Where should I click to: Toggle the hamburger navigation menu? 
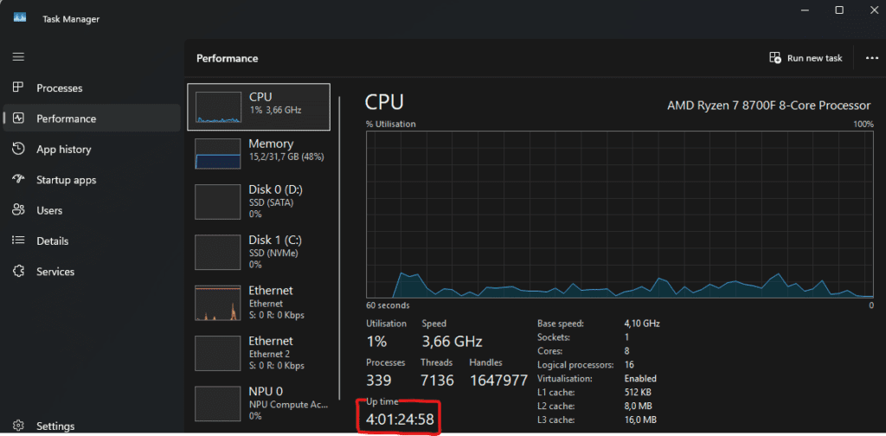18,56
